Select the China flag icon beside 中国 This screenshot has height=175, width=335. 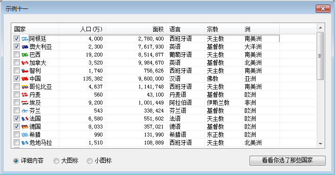[25, 79]
